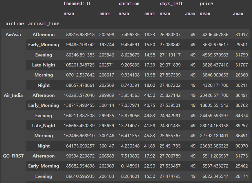Click price mean 4206.467836
This screenshot has height=183, width=252.
(x=215, y=35)
